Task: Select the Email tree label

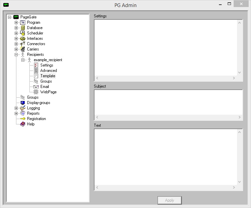Action: (44, 87)
